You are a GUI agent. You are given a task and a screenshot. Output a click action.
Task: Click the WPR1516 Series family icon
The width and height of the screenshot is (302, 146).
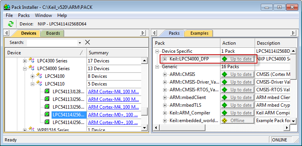[32, 129]
